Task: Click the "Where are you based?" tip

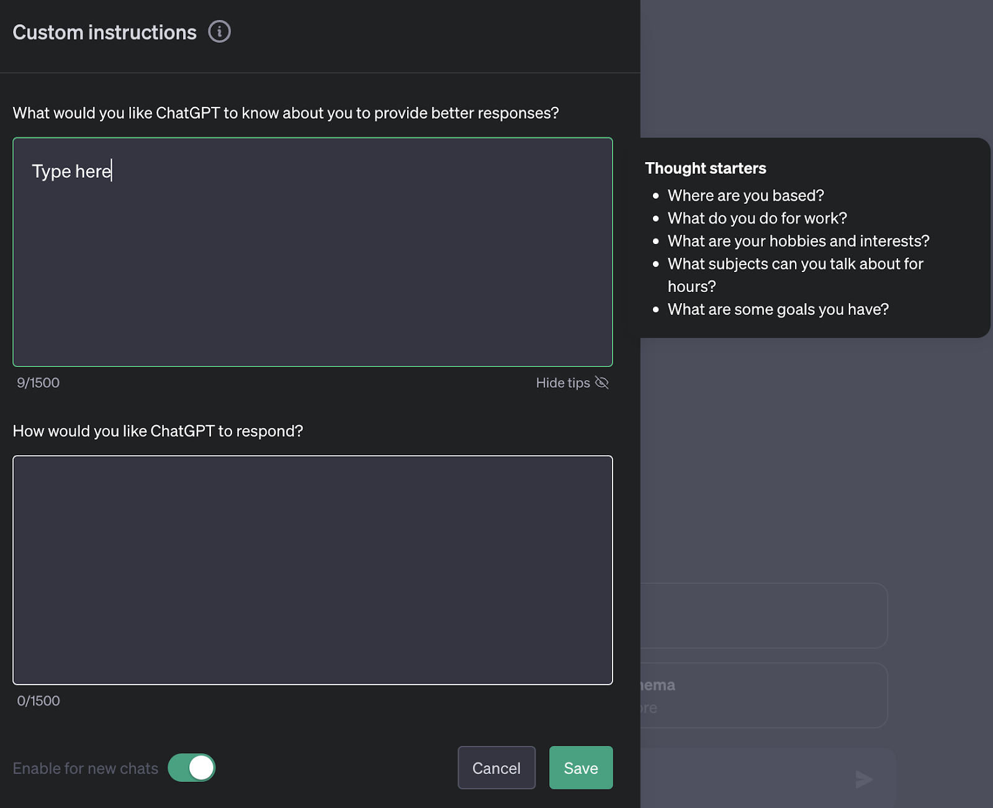Action: [745, 196]
